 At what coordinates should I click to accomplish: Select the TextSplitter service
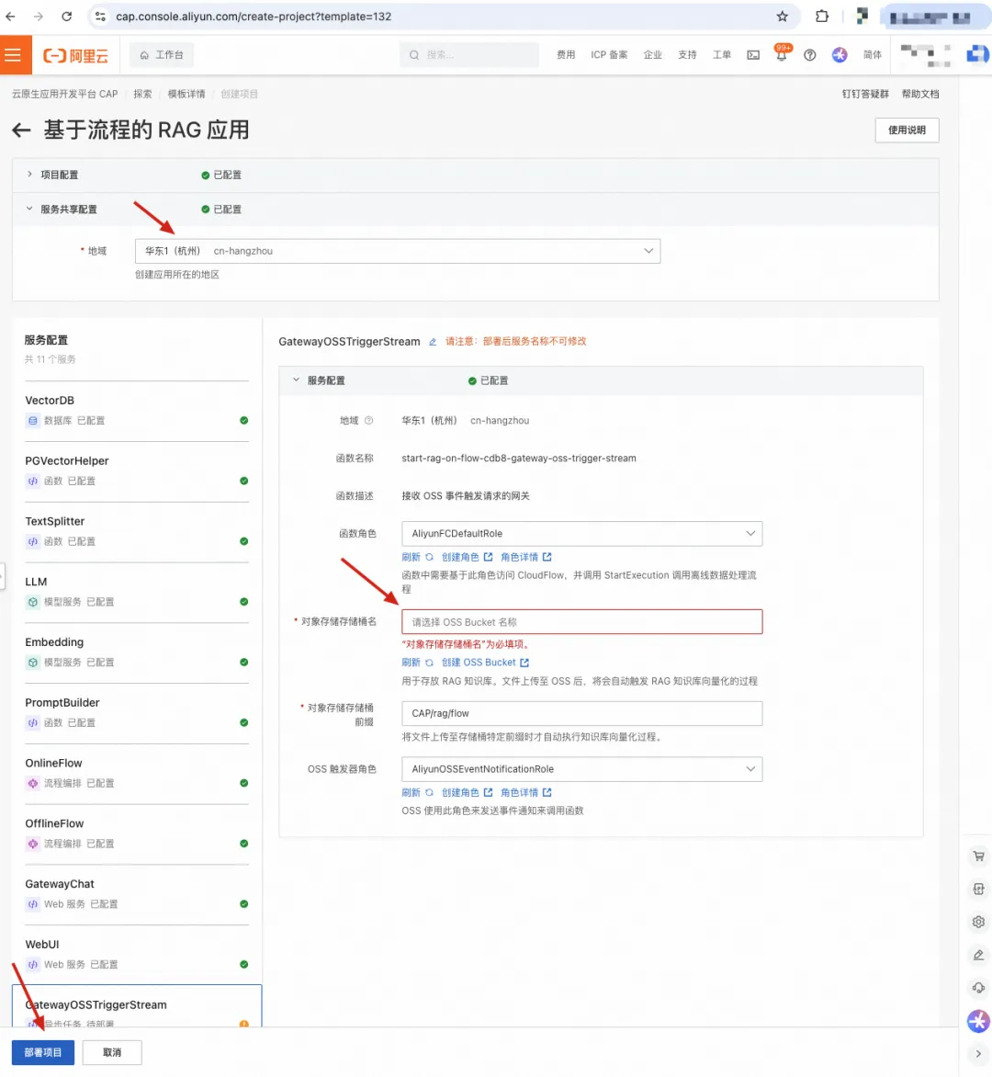[137, 531]
